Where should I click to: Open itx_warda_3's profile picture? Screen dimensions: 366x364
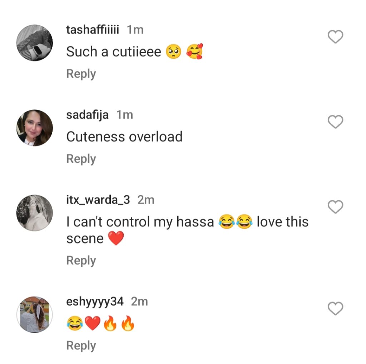click(35, 213)
